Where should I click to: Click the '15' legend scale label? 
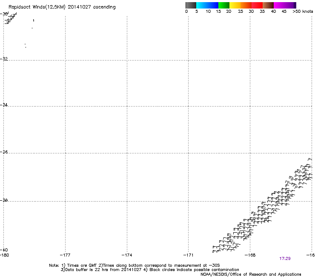218,12
